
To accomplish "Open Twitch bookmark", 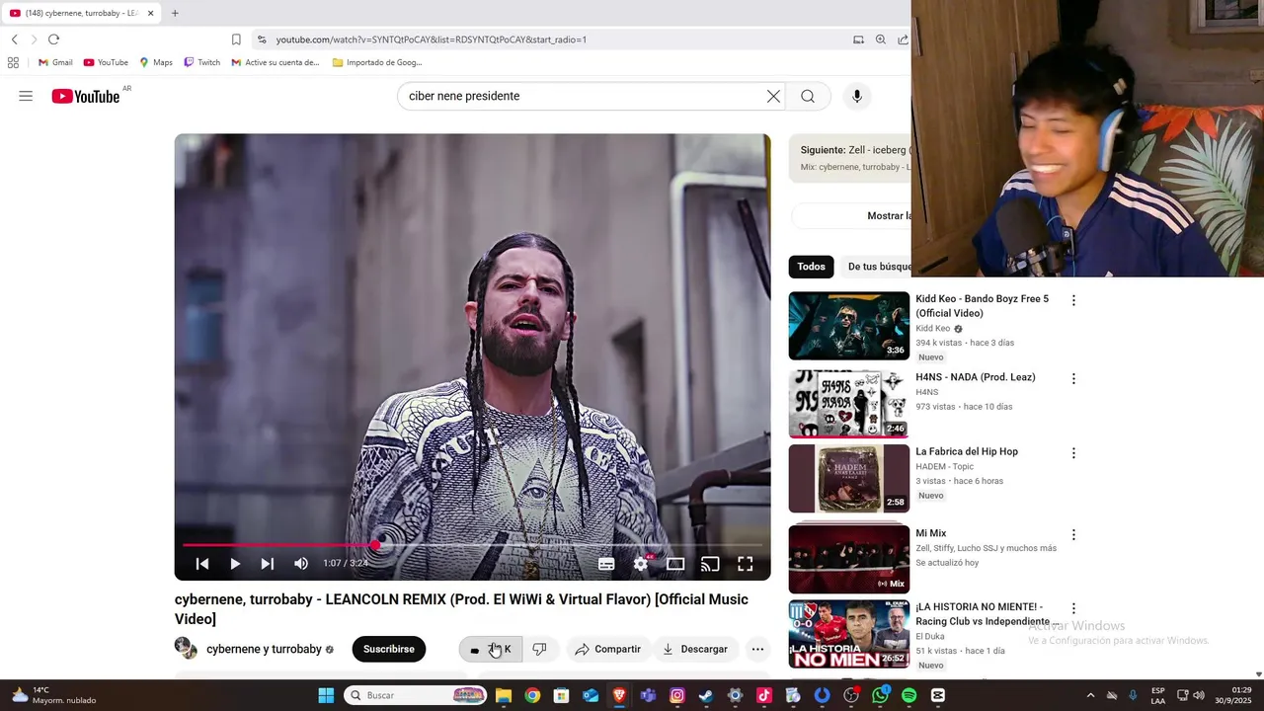I will [x=202, y=62].
